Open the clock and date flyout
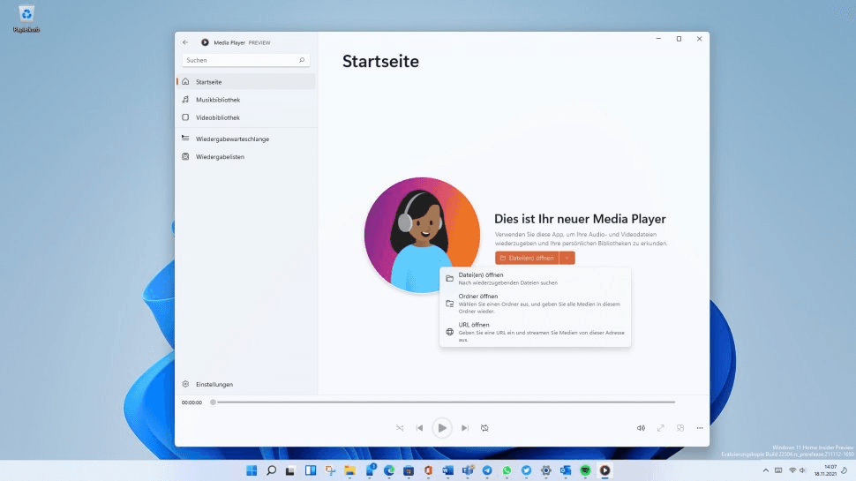This screenshot has width=856, height=481. [825, 470]
